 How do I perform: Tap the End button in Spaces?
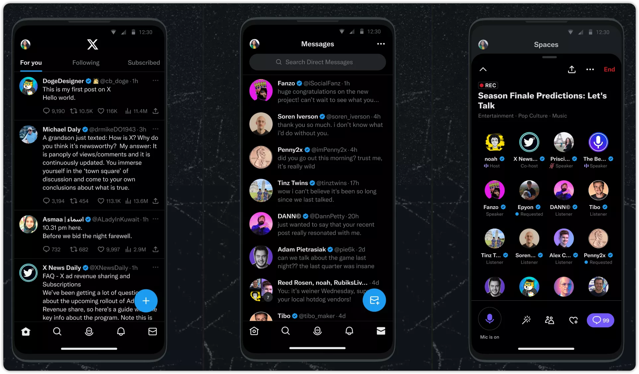(609, 70)
